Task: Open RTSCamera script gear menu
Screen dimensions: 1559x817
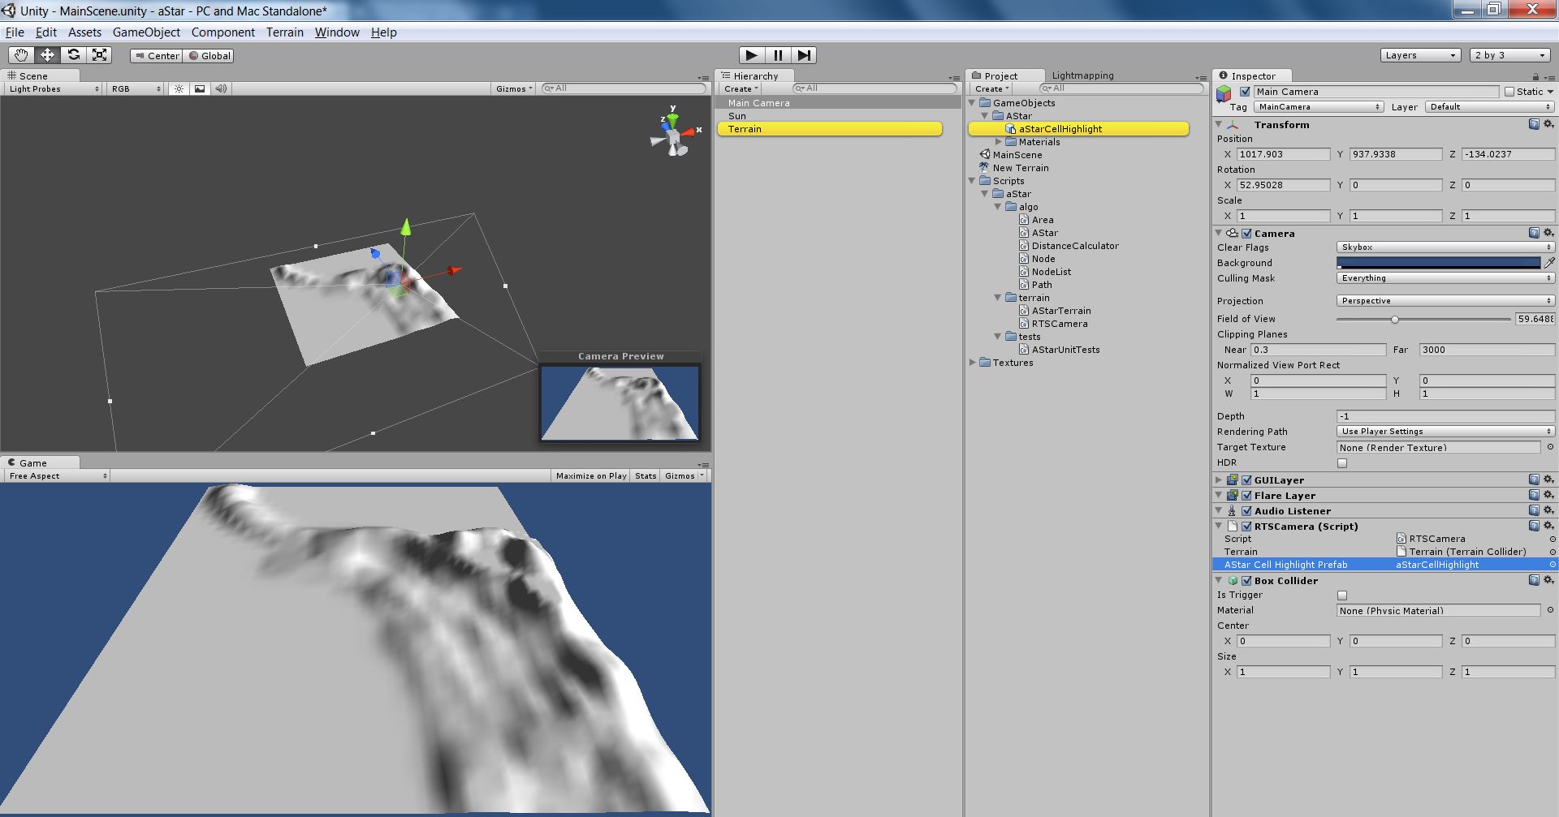Action: (x=1548, y=526)
